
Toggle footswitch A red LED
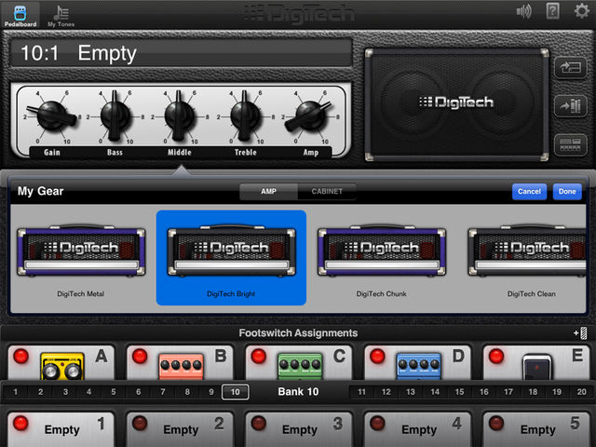click(20, 356)
